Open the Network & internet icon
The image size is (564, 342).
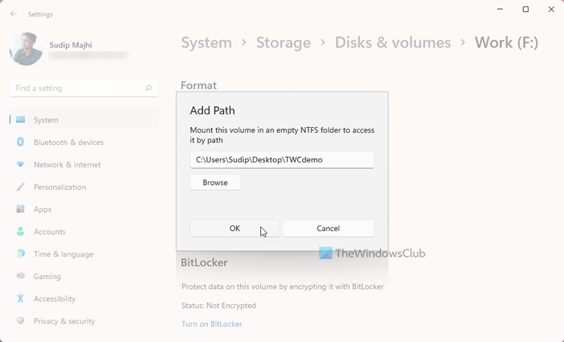pyautogui.click(x=21, y=165)
